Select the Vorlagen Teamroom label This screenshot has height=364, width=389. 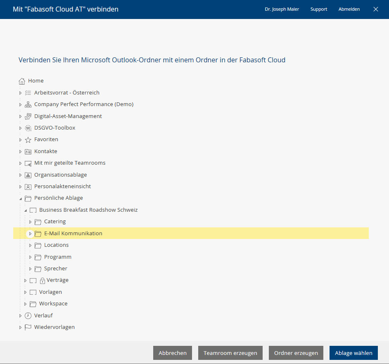pyautogui.click(x=50, y=292)
